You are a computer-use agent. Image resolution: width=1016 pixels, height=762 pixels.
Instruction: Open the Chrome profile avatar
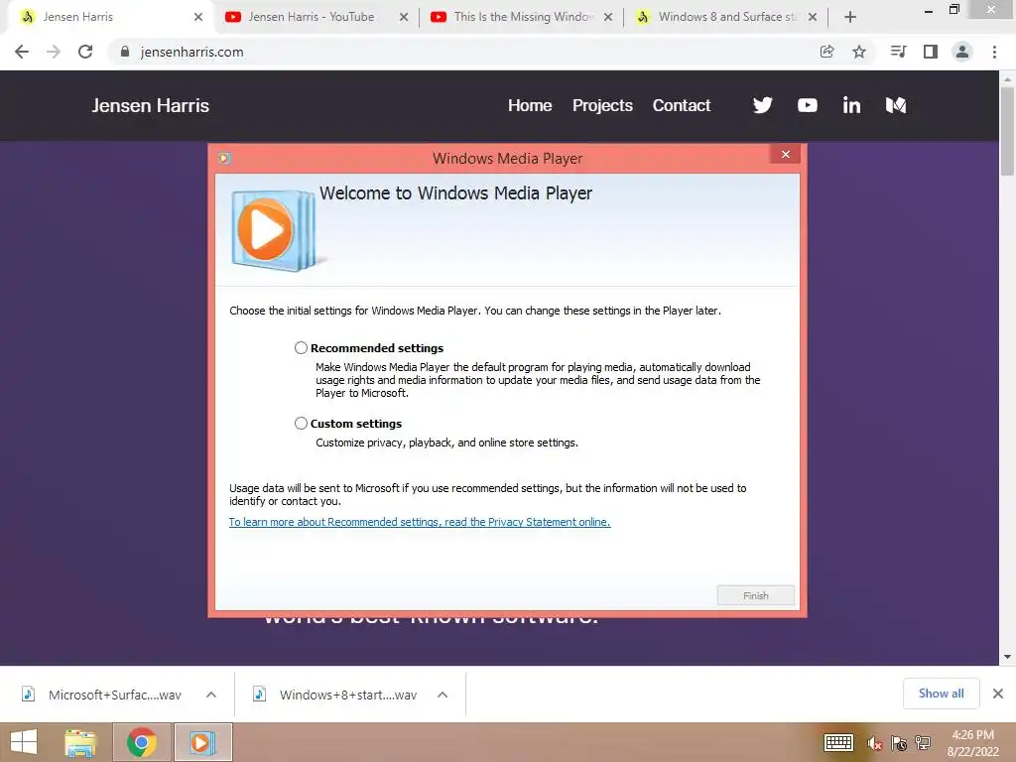point(962,52)
